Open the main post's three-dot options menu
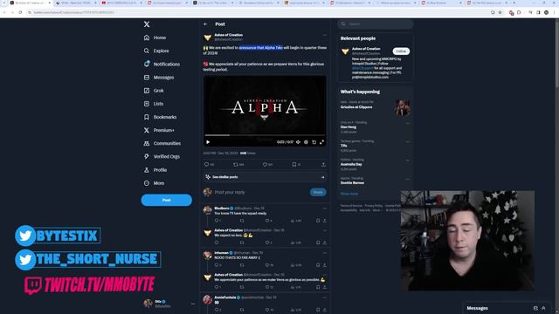This screenshot has height=314, width=559. [x=324, y=35]
